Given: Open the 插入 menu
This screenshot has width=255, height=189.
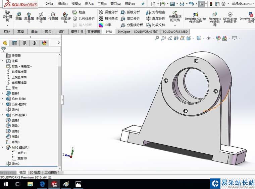Looking at the screenshot, I should [x=89, y=4].
